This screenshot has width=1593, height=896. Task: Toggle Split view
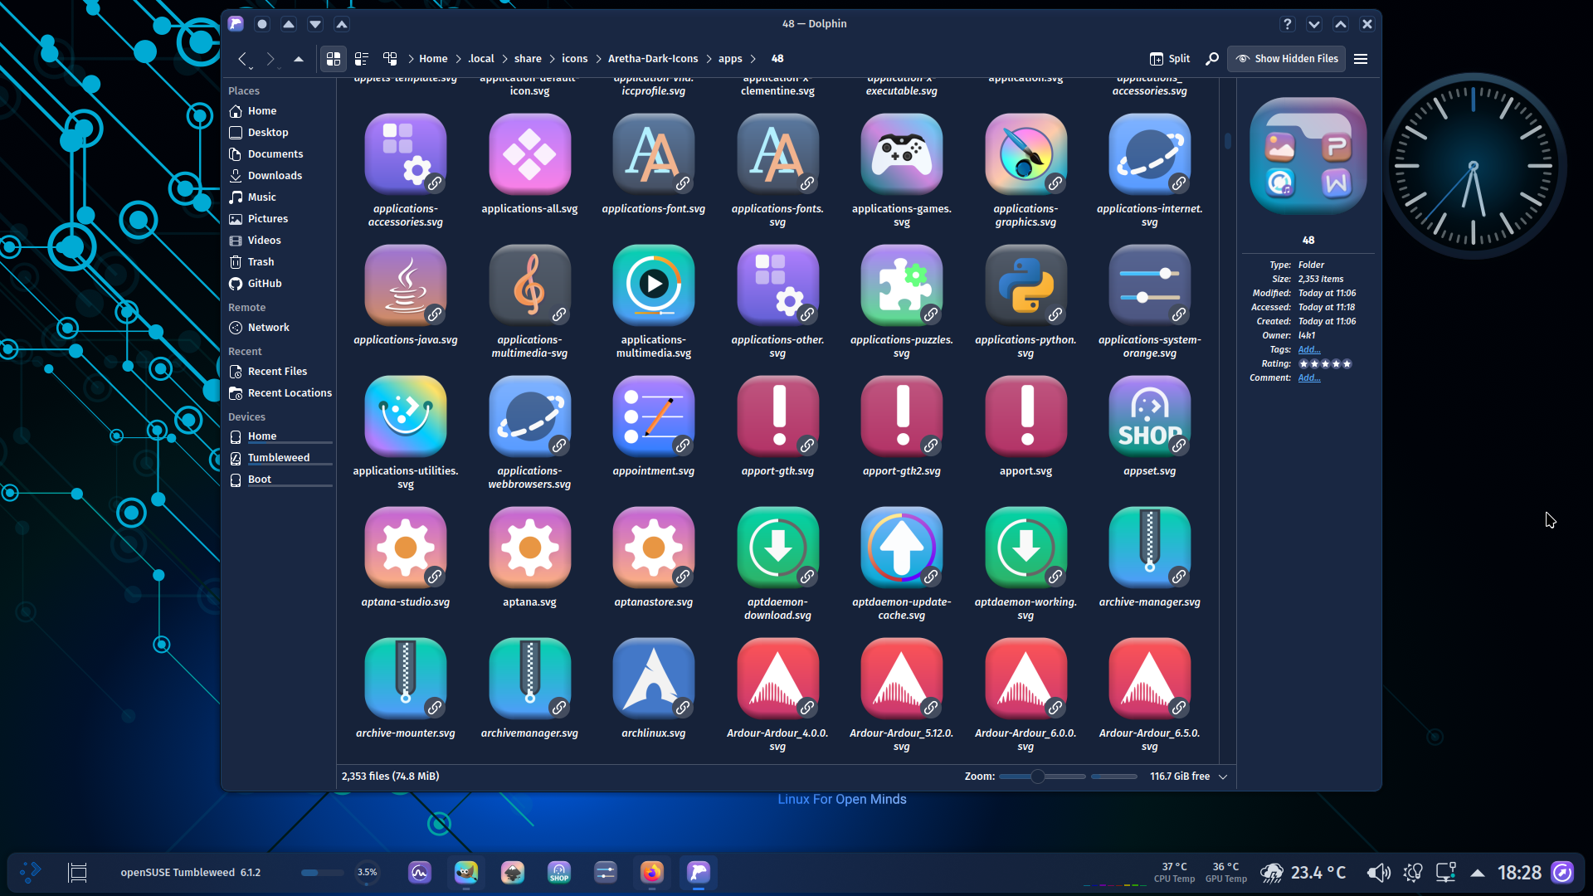click(1170, 59)
